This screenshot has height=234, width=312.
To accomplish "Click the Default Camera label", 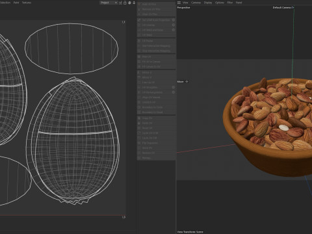I will click(281, 8).
